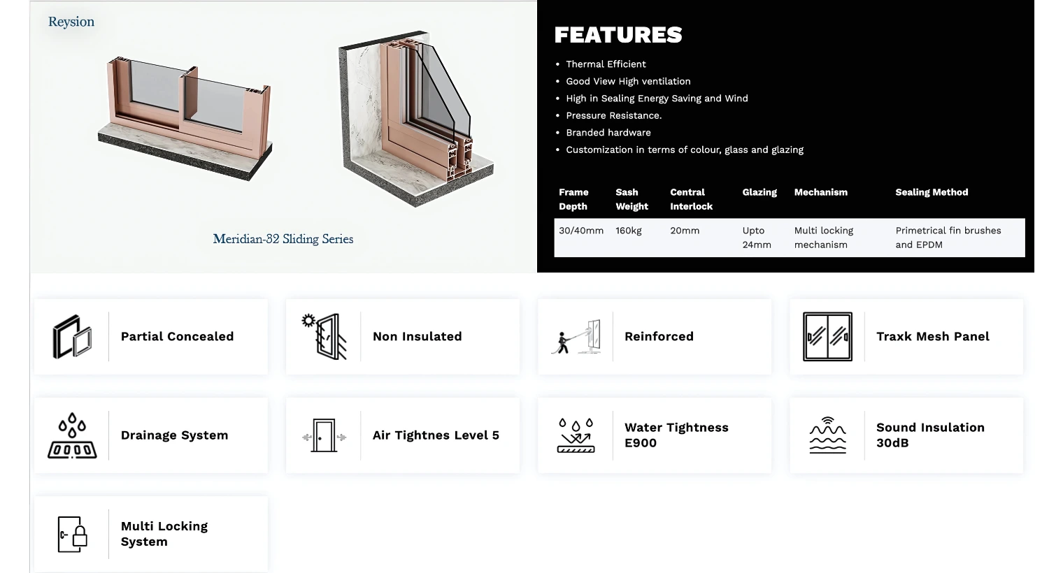Click the Water Tightness E900 icon

pos(576,435)
